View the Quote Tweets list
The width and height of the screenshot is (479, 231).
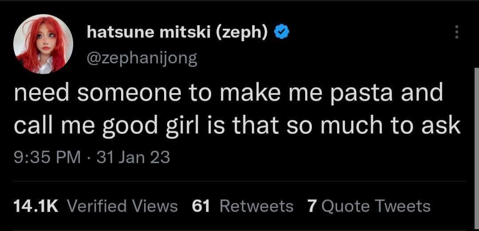(376, 206)
